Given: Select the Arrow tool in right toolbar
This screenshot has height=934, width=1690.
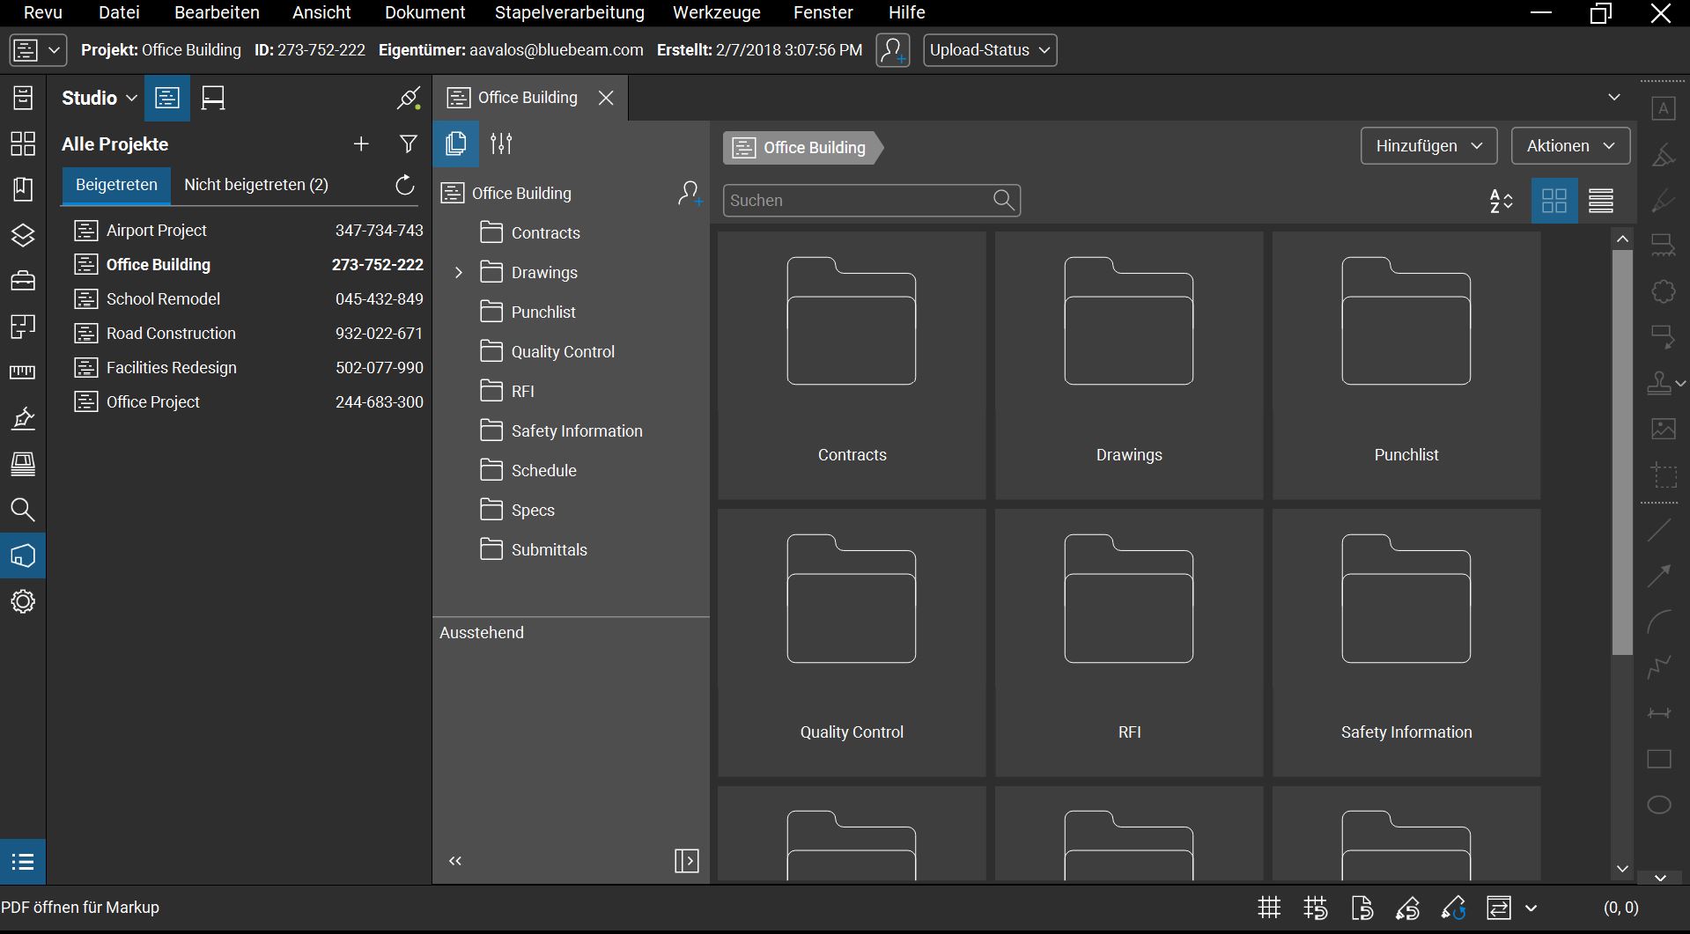Looking at the screenshot, I should pos(1659,576).
